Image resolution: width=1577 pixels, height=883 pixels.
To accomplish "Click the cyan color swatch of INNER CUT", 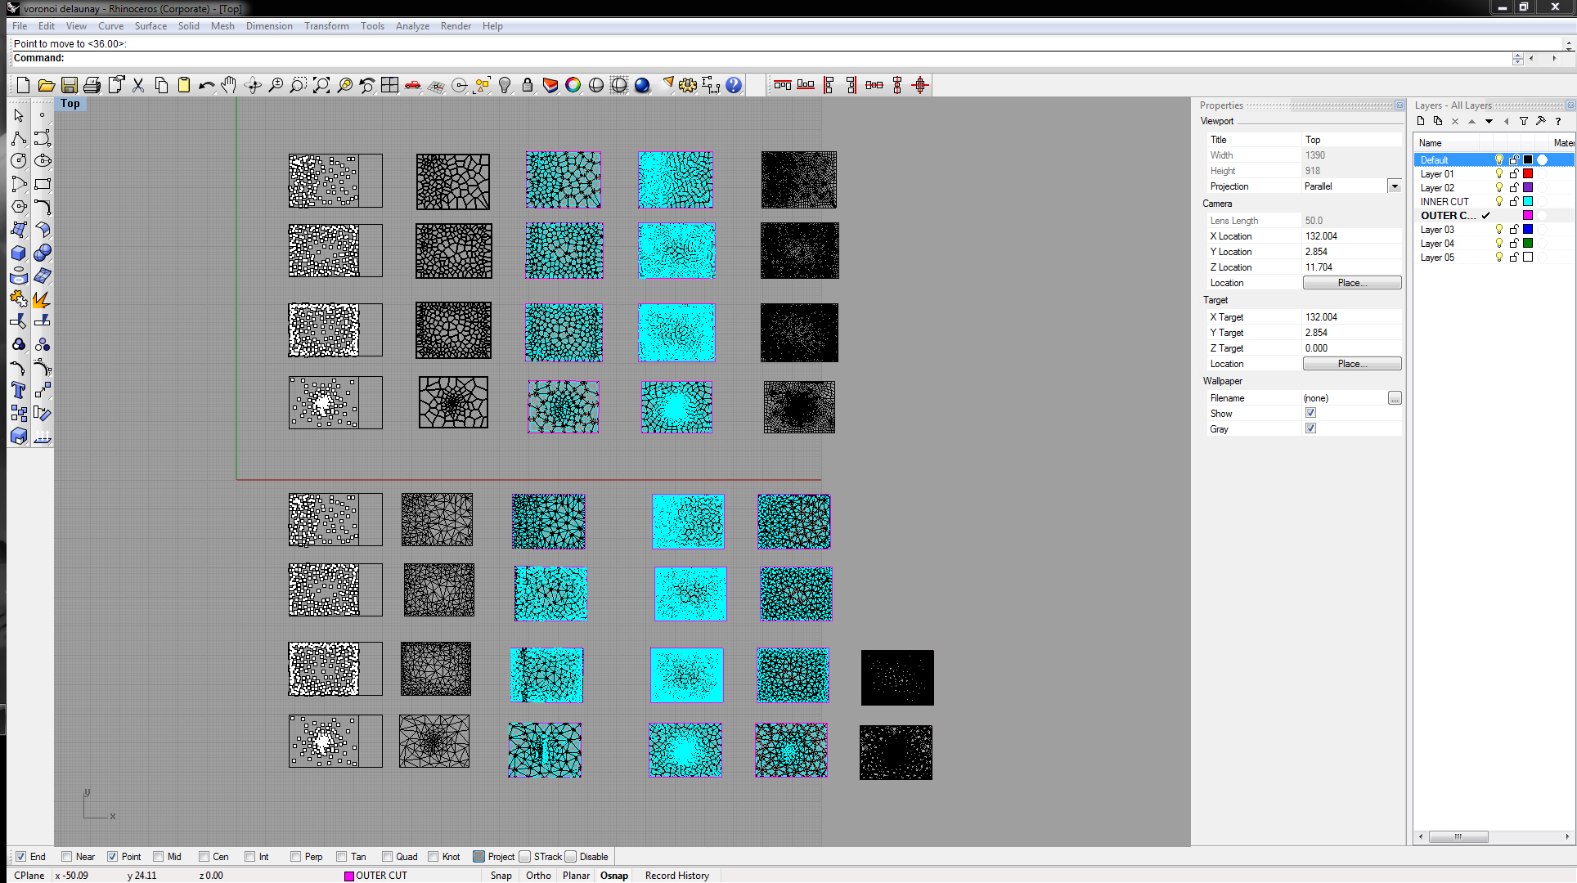I will point(1528,202).
